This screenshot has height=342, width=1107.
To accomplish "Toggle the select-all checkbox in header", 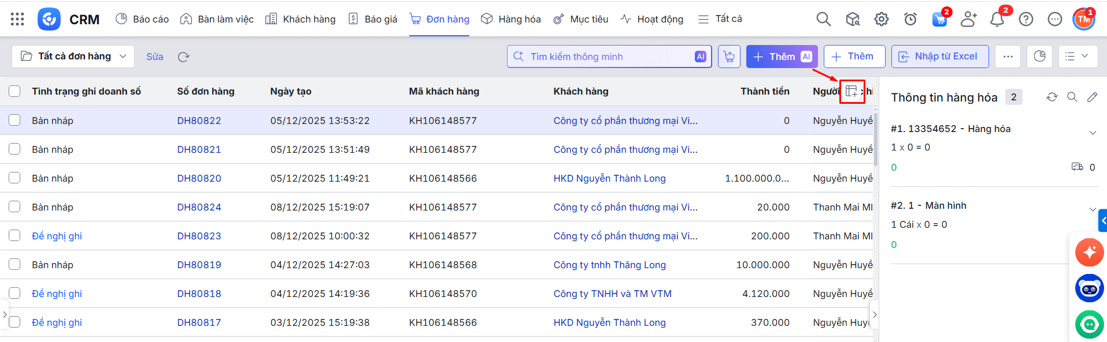I will point(14,91).
